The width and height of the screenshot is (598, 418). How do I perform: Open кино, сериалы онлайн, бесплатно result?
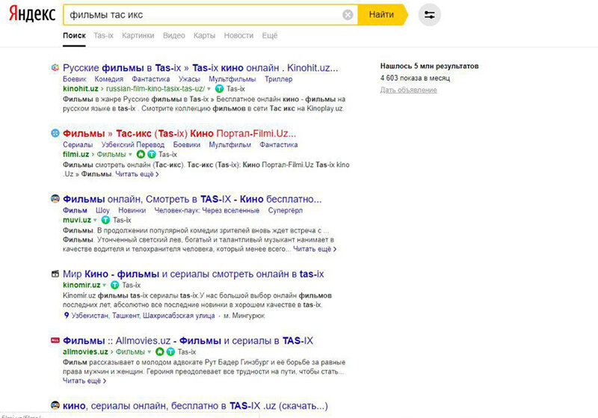(x=195, y=406)
